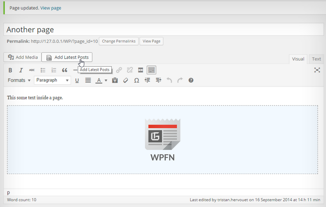Viewport: 326px width, 207px height.
Task: Apply blockquote formatting
Action: (65, 70)
